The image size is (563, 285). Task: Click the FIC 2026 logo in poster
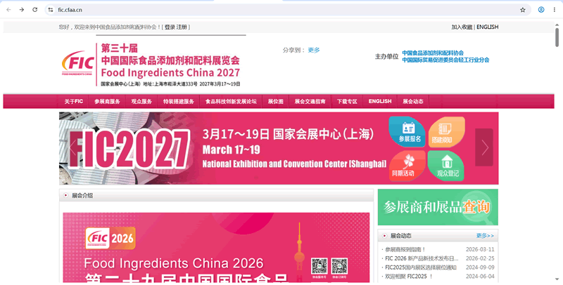[x=110, y=238]
